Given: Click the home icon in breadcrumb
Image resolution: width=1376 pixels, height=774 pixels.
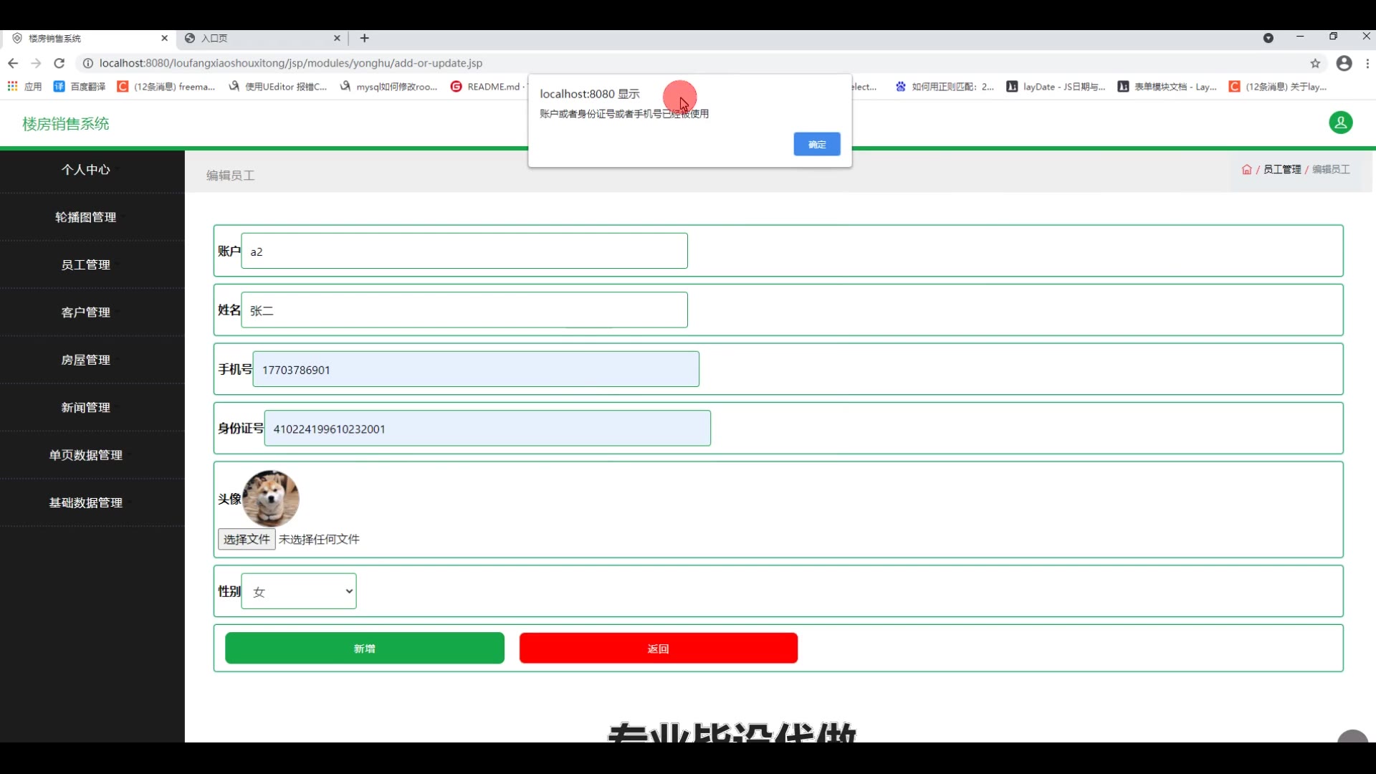Looking at the screenshot, I should point(1246,170).
